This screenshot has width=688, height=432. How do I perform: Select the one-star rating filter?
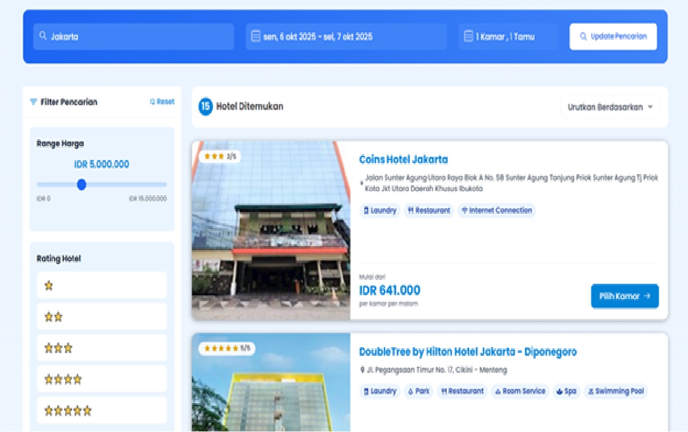coord(102,286)
